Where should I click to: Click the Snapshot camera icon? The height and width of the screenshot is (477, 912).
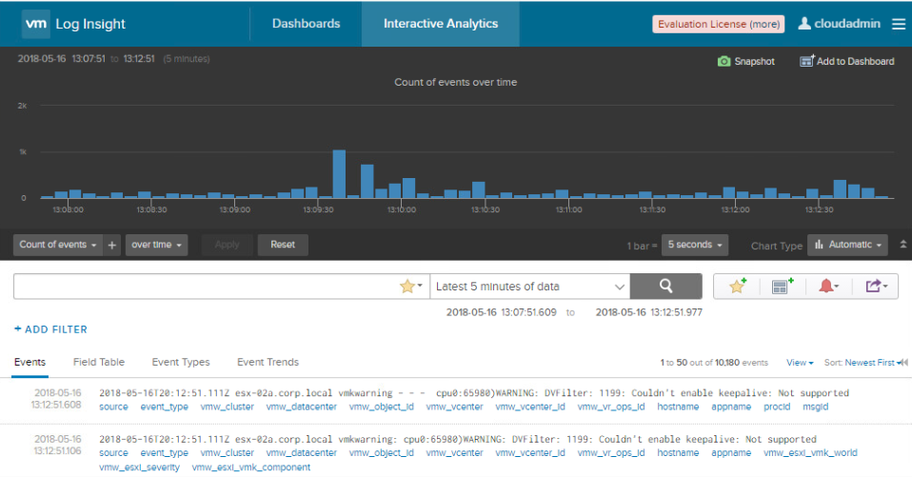pyautogui.click(x=724, y=61)
